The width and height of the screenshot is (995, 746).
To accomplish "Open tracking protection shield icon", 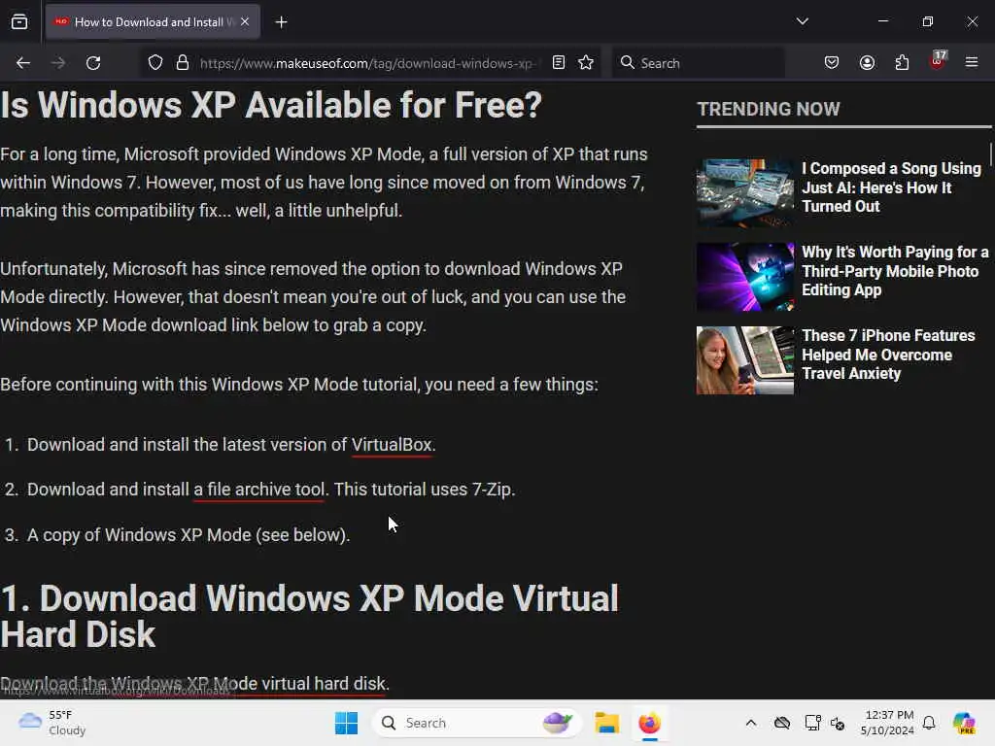I will 155,63.
